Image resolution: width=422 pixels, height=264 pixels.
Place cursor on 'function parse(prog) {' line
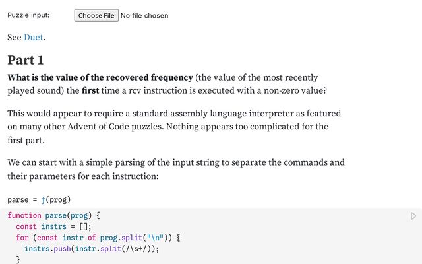coord(53,216)
